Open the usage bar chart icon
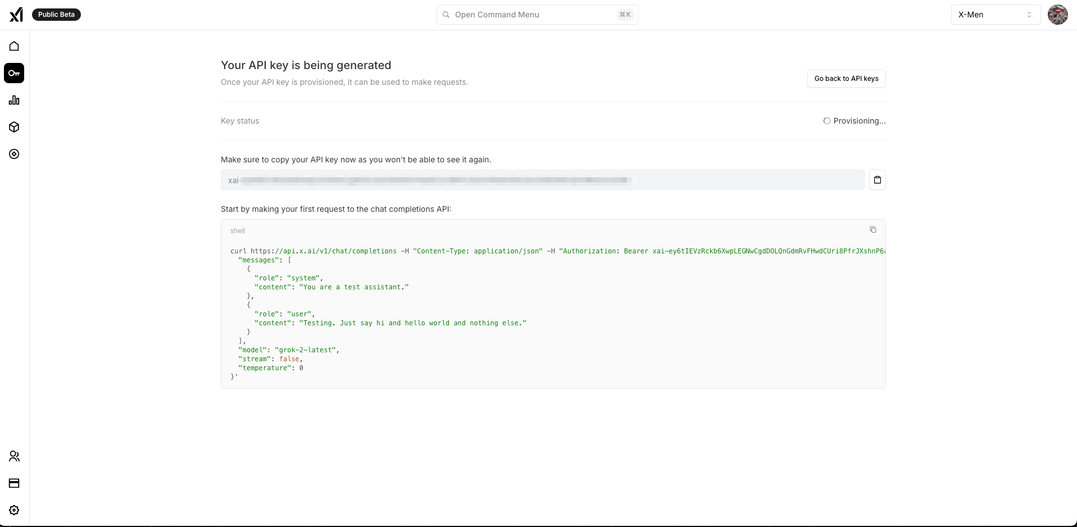The image size is (1077, 527). click(x=14, y=100)
